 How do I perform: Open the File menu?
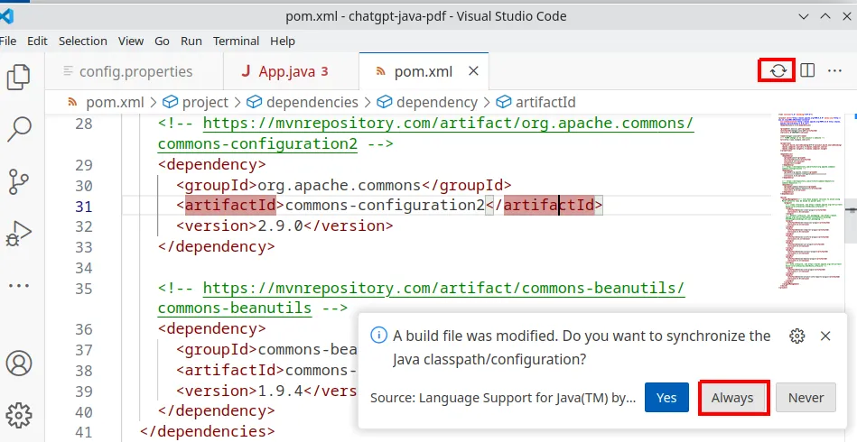click(x=7, y=41)
